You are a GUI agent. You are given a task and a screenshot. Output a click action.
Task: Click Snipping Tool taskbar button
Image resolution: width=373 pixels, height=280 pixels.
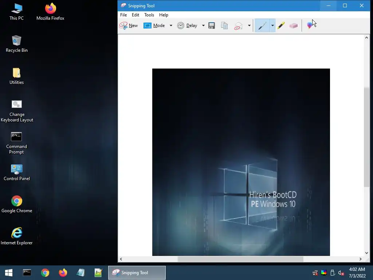[137, 273]
